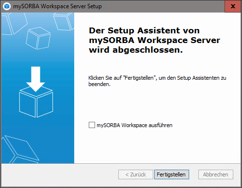The width and height of the screenshot is (242, 188).
Task: Close the setup window with X
Action: point(233,6)
